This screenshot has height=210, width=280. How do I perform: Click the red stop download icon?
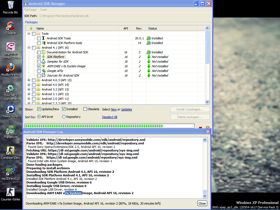coord(200,128)
